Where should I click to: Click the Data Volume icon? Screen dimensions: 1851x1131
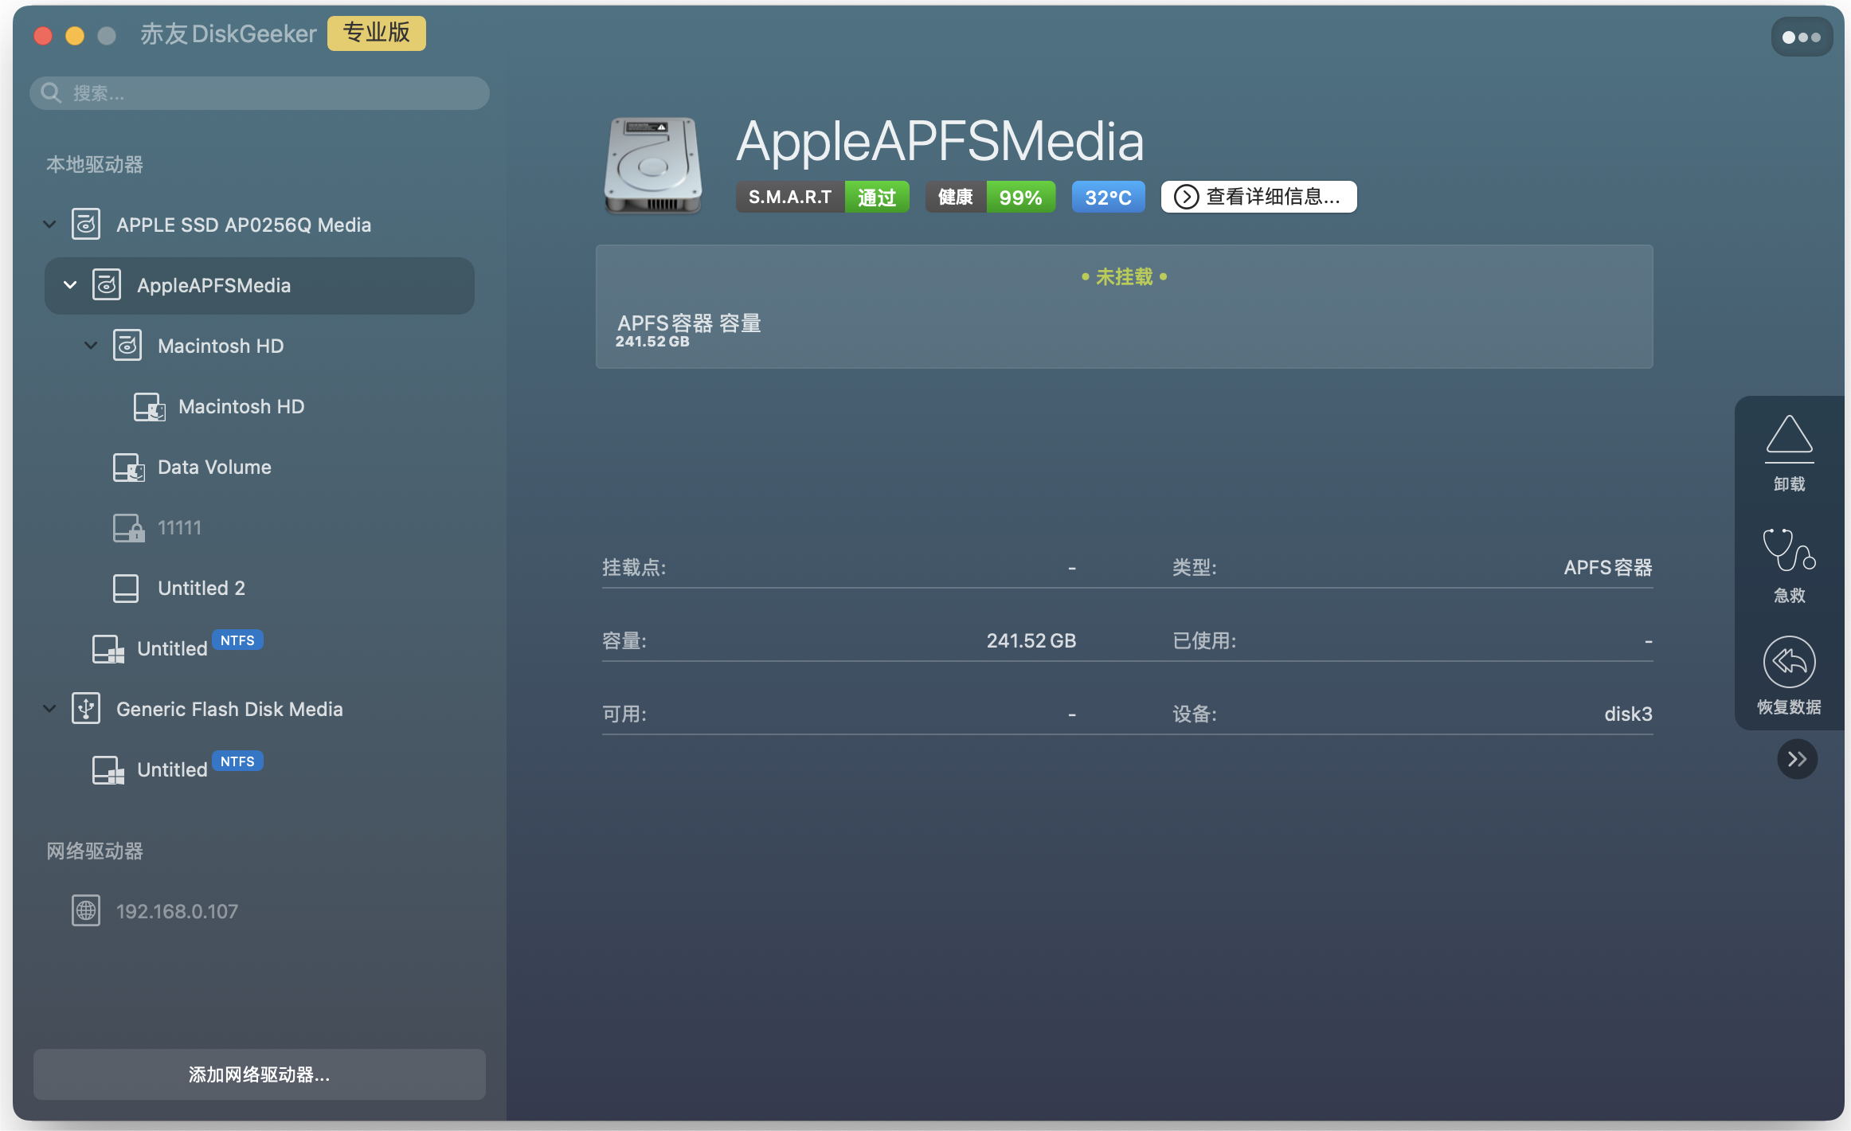(128, 467)
